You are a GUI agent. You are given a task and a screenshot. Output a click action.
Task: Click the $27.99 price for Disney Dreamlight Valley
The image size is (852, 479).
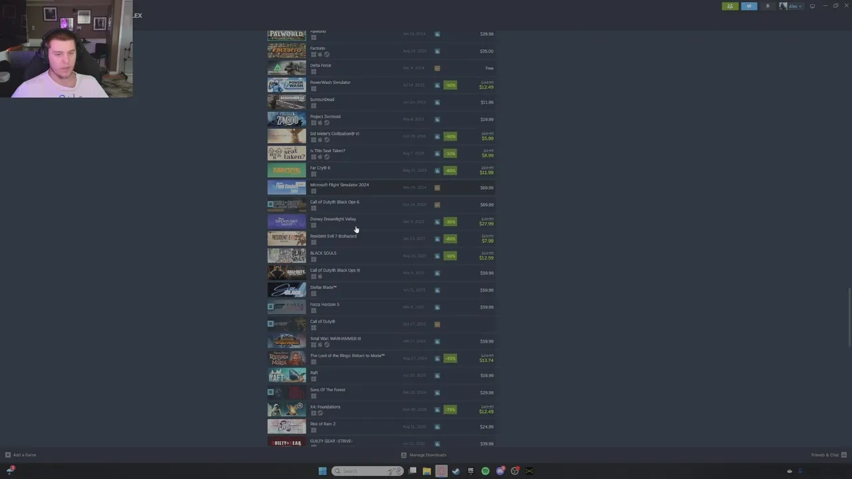tap(487, 224)
